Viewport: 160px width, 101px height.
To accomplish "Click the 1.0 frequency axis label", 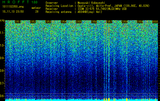I will (x=2, y=45).
